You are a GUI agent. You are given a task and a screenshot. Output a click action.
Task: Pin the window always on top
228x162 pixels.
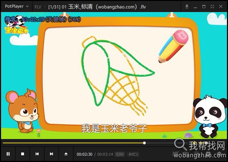click(x=187, y=6)
